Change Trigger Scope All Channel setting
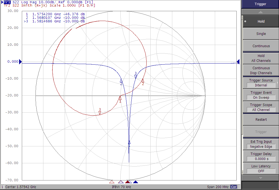The image size is (279, 190). (x=261, y=107)
